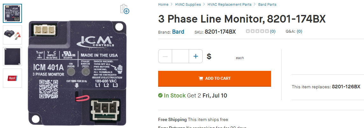This screenshot has height=128, width=364.
Task: Add the item to cart
Action: click(x=214, y=78)
